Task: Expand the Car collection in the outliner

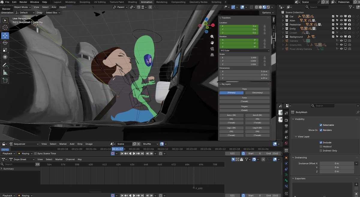Action: [x=283, y=16]
